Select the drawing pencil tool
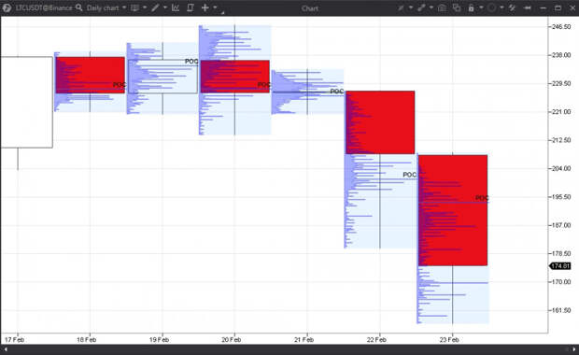 [155, 7]
